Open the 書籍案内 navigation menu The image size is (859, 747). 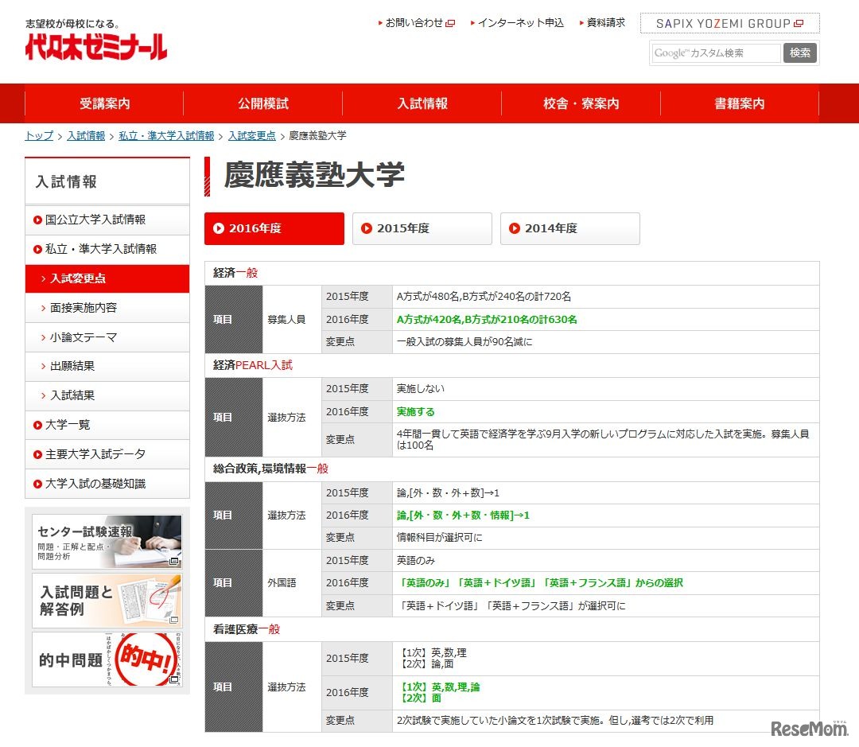point(739,103)
